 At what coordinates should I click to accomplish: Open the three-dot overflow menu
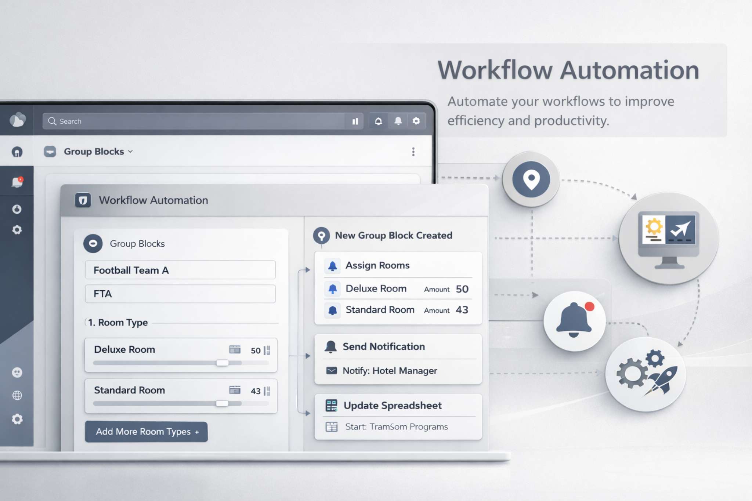pyautogui.click(x=413, y=152)
